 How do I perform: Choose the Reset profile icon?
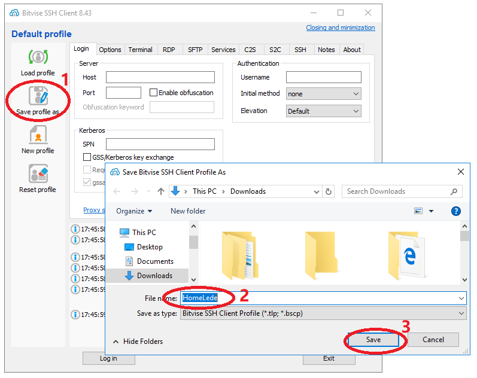(x=38, y=173)
